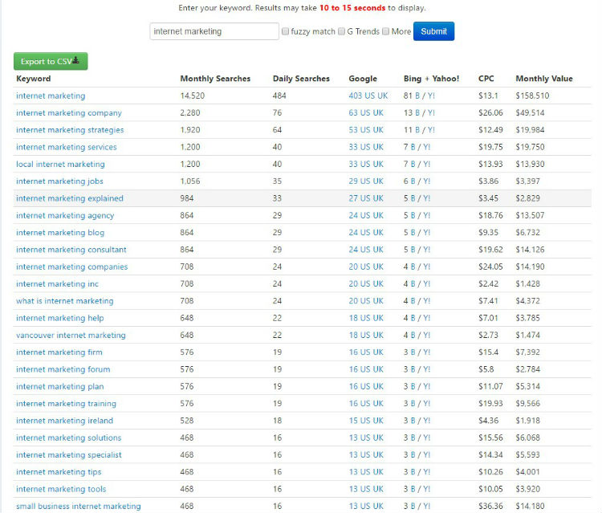Click the Monthly Value column header
This screenshot has width=602, height=513.
coord(544,79)
